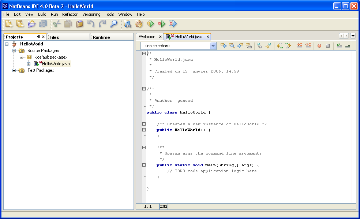The height and width of the screenshot is (219, 360).
Task: Find previous occurrence in the editor toolbar
Action: point(224,46)
